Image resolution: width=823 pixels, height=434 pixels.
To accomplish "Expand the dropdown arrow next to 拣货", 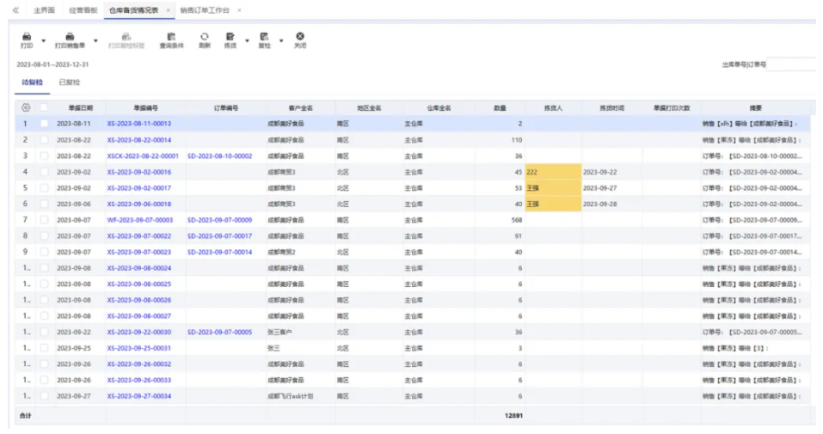I will (x=247, y=40).
